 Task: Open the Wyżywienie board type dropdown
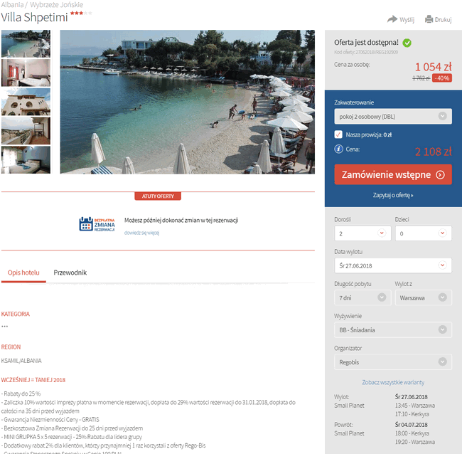tap(393, 329)
